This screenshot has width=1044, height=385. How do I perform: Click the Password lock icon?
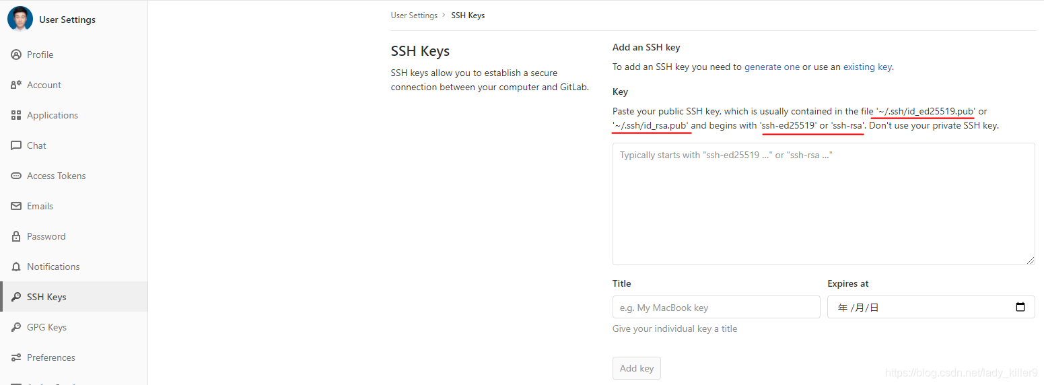point(16,236)
